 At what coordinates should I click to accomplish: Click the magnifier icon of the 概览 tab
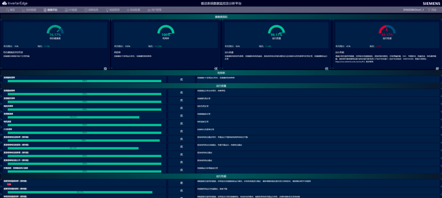[x=7, y=10]
